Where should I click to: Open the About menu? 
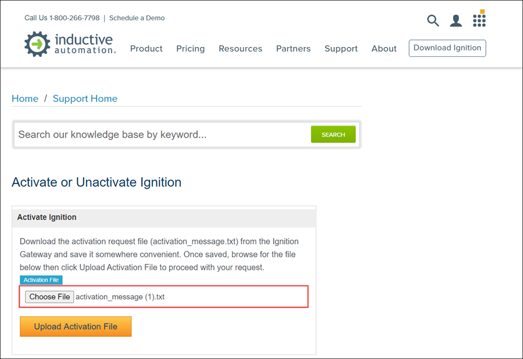click(x=384, y=49)
